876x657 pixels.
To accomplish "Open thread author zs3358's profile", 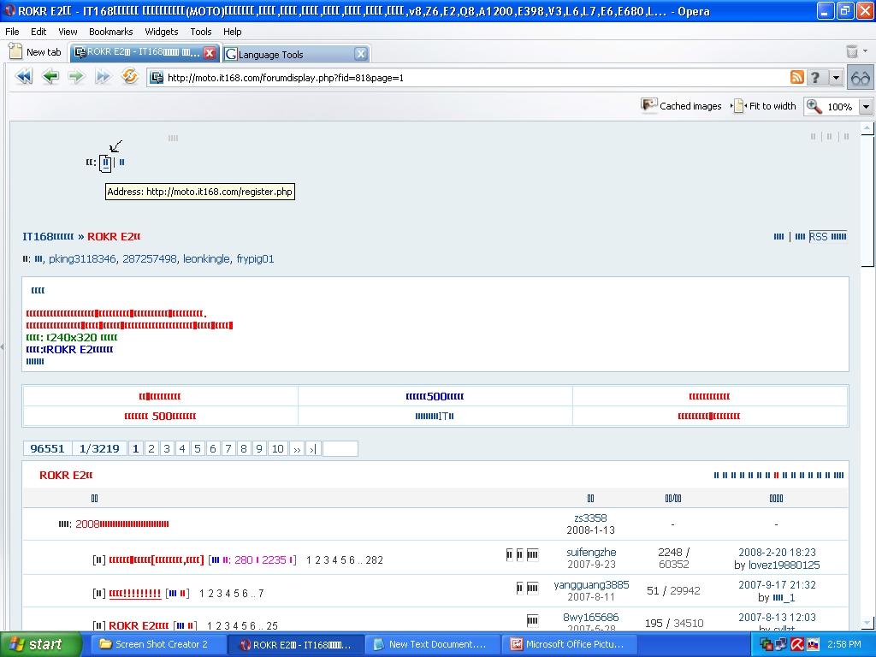I will click(590, 518).
